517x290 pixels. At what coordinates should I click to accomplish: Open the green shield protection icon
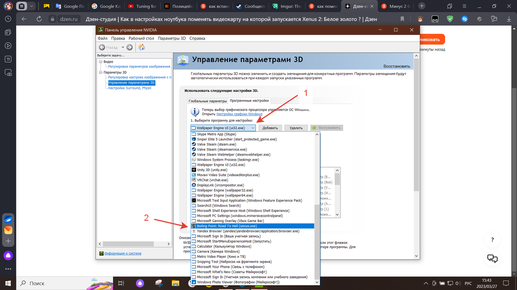coord(450,19)
